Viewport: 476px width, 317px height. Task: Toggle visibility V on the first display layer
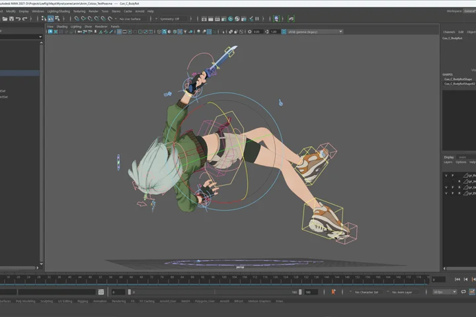pyautogui.click(x=446, y=175)
